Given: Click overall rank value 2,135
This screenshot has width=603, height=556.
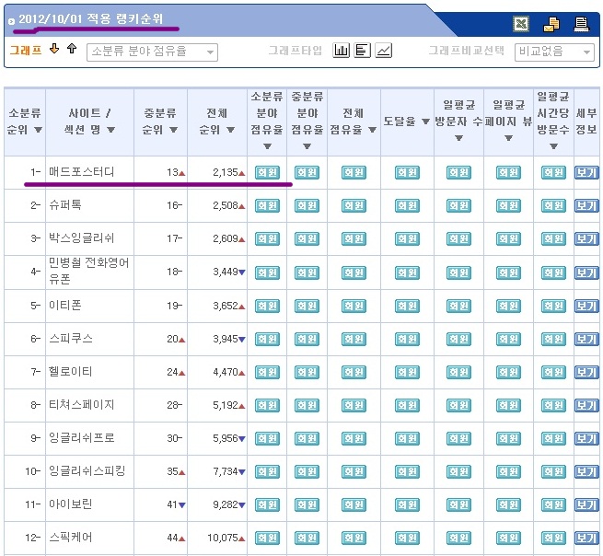Looking at the screenshot, I should pos(226,172).
